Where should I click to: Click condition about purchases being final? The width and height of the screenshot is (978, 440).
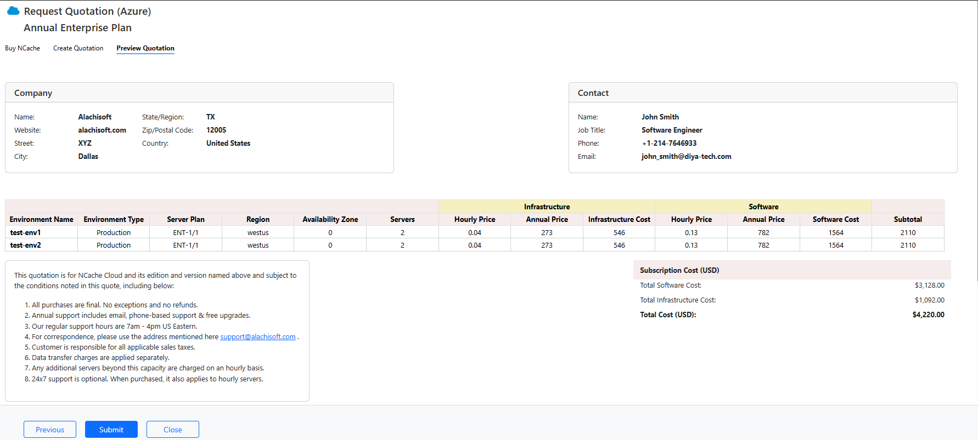[x=115, y=305]
